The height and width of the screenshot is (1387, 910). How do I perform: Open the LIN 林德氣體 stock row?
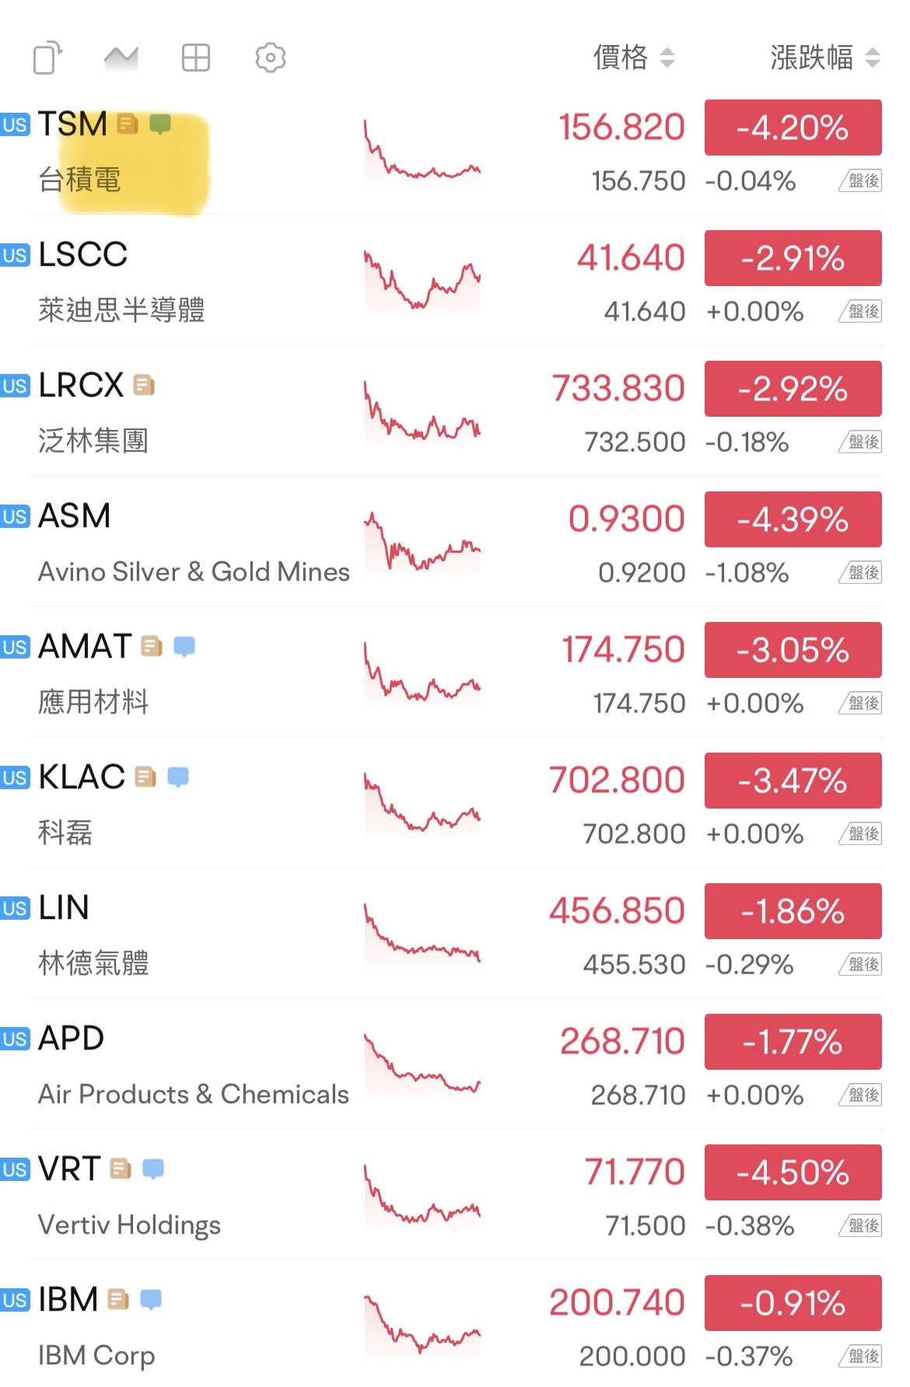point(455,934)
